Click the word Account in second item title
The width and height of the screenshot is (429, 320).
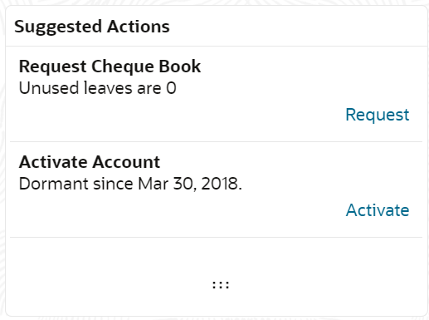(x=126, y=162)
